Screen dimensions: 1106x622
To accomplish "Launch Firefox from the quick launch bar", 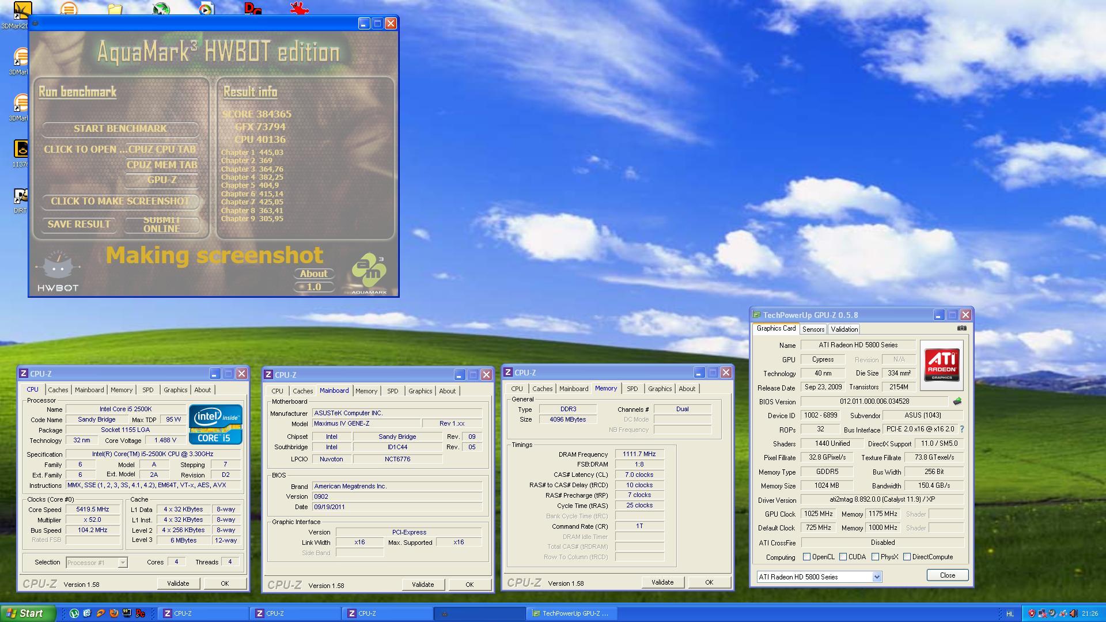I will [x=113, y=613].
